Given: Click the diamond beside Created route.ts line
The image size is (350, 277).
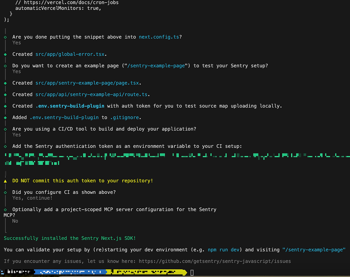Looking at the screenshot, I should 5,94.
